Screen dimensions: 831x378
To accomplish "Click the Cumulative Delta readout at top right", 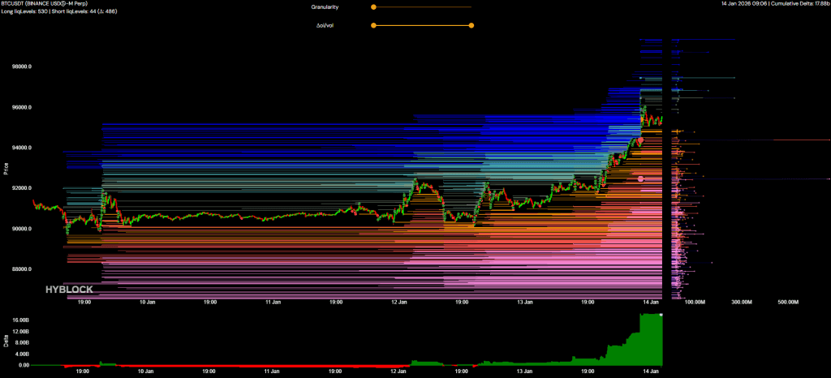I will coord(799,4).
